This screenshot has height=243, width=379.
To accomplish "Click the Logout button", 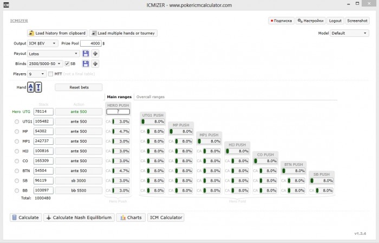I will [x=335, y=21].
